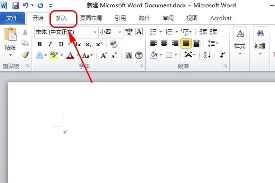This screenshot has height=183, width=275.
Task: Click the Bullets list icon
Action: click(153, 32)
